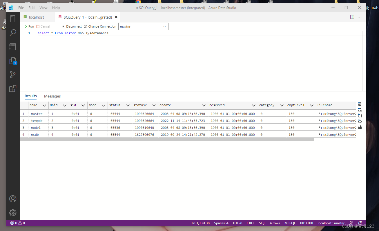Click the split editor icon
The image size is (379, 231).
[352, 17]
